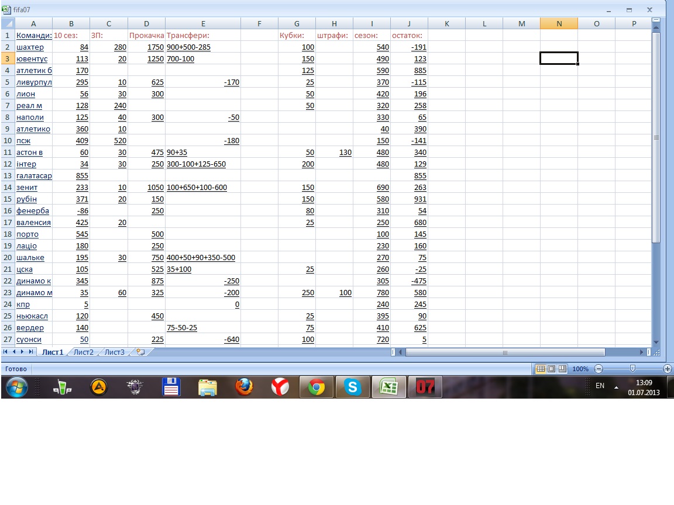674x505 pixels.
Task: Switch to Page Break Preview view
Action: (x=562, y=369)
